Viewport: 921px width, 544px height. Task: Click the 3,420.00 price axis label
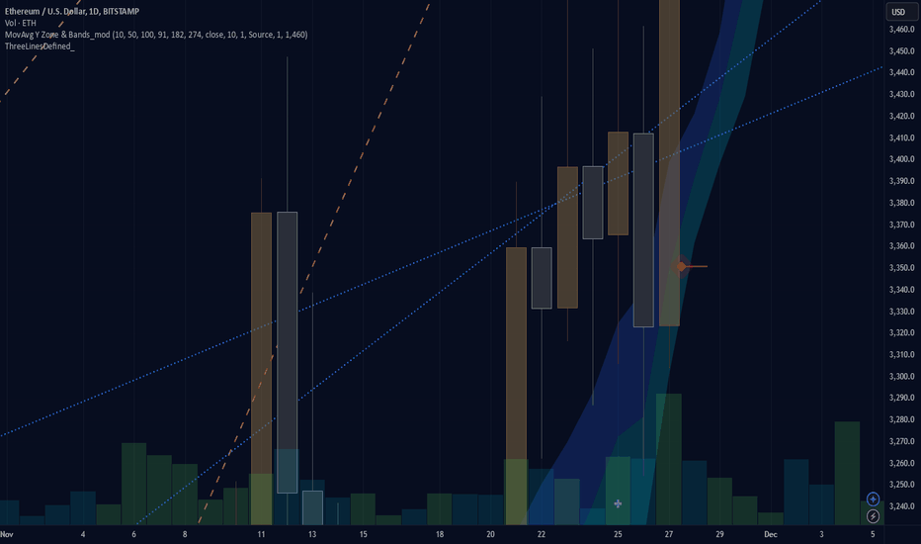pos(901,116)
